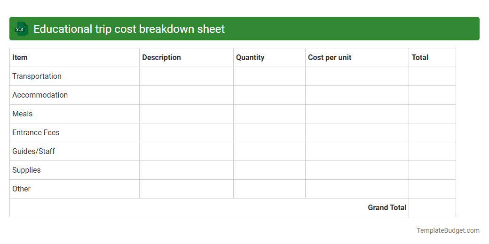Screen dimensions: 489x244
Task: Click the Grand Total label
Action: 387,207
